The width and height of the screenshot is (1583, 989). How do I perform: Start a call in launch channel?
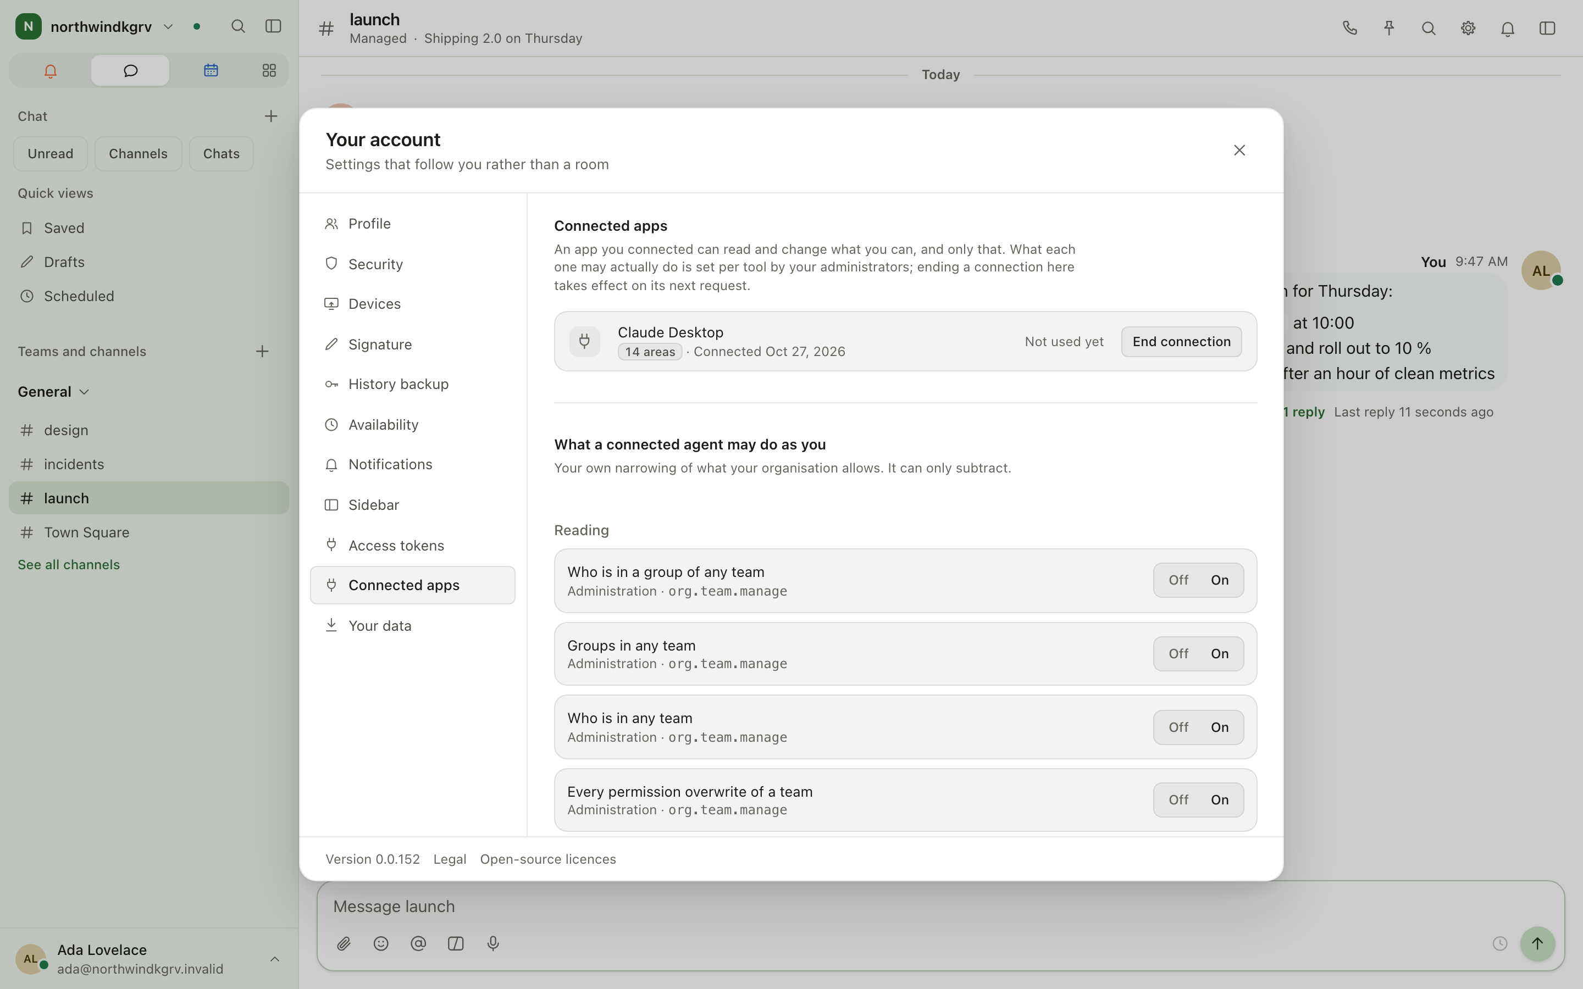pos(1349,28)
